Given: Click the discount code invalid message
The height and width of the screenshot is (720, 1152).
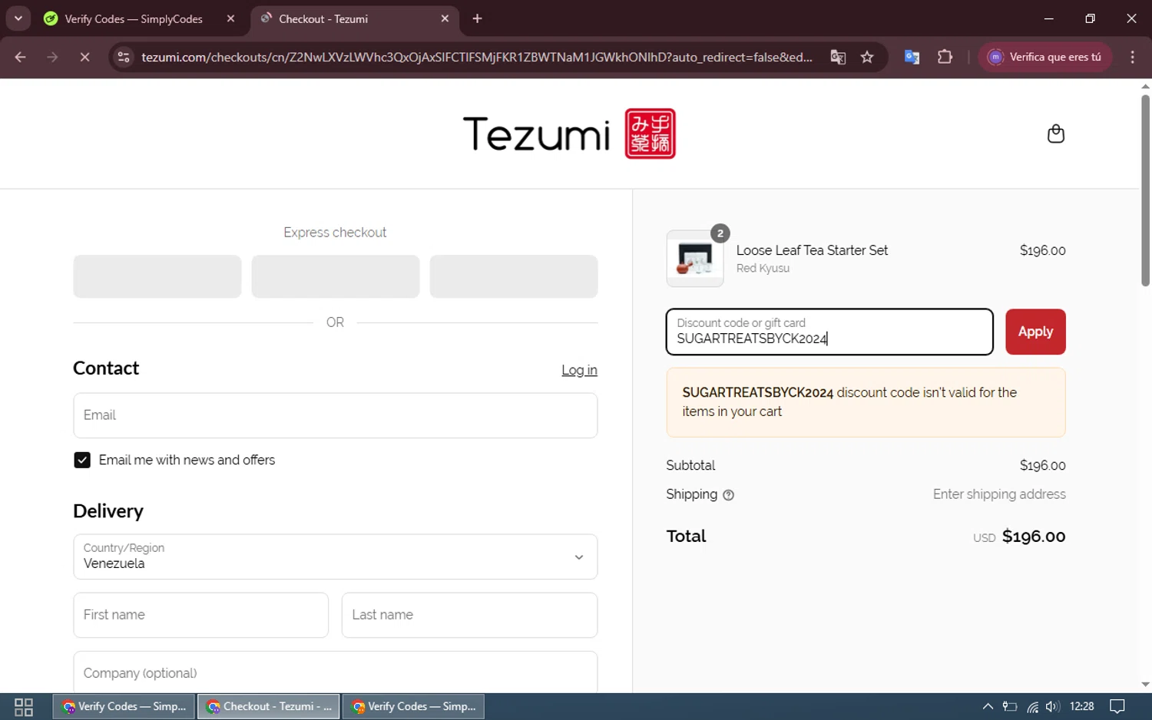Looking at the screenshot, I should 866,402.
